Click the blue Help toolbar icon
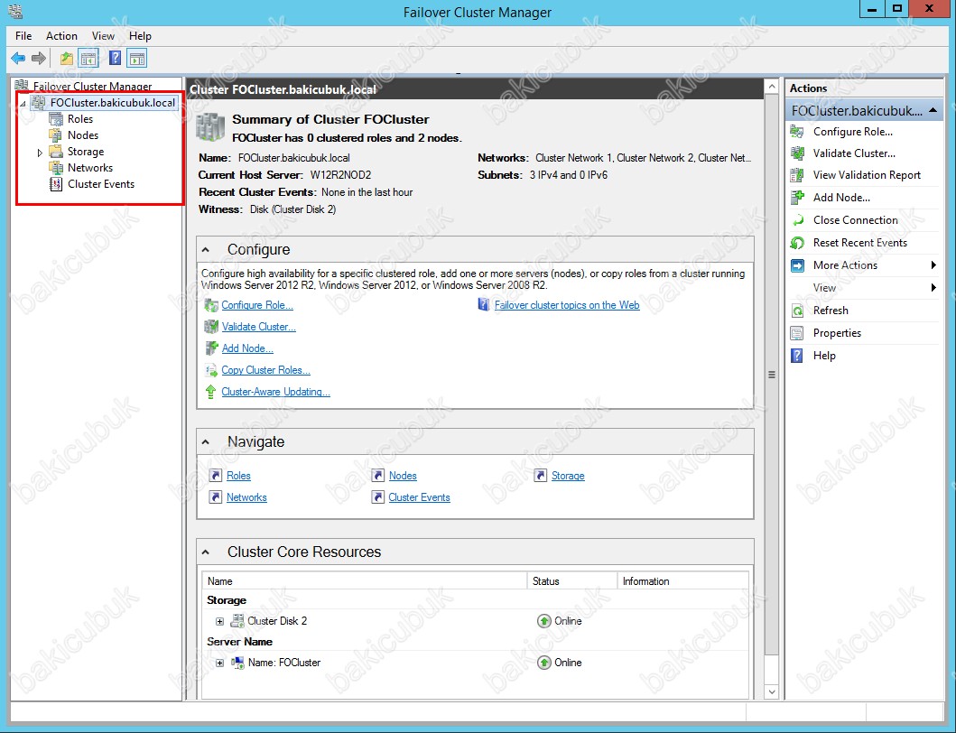Viewport: 956px width, 733px height. pyautogui.click(x=115, y=59)
